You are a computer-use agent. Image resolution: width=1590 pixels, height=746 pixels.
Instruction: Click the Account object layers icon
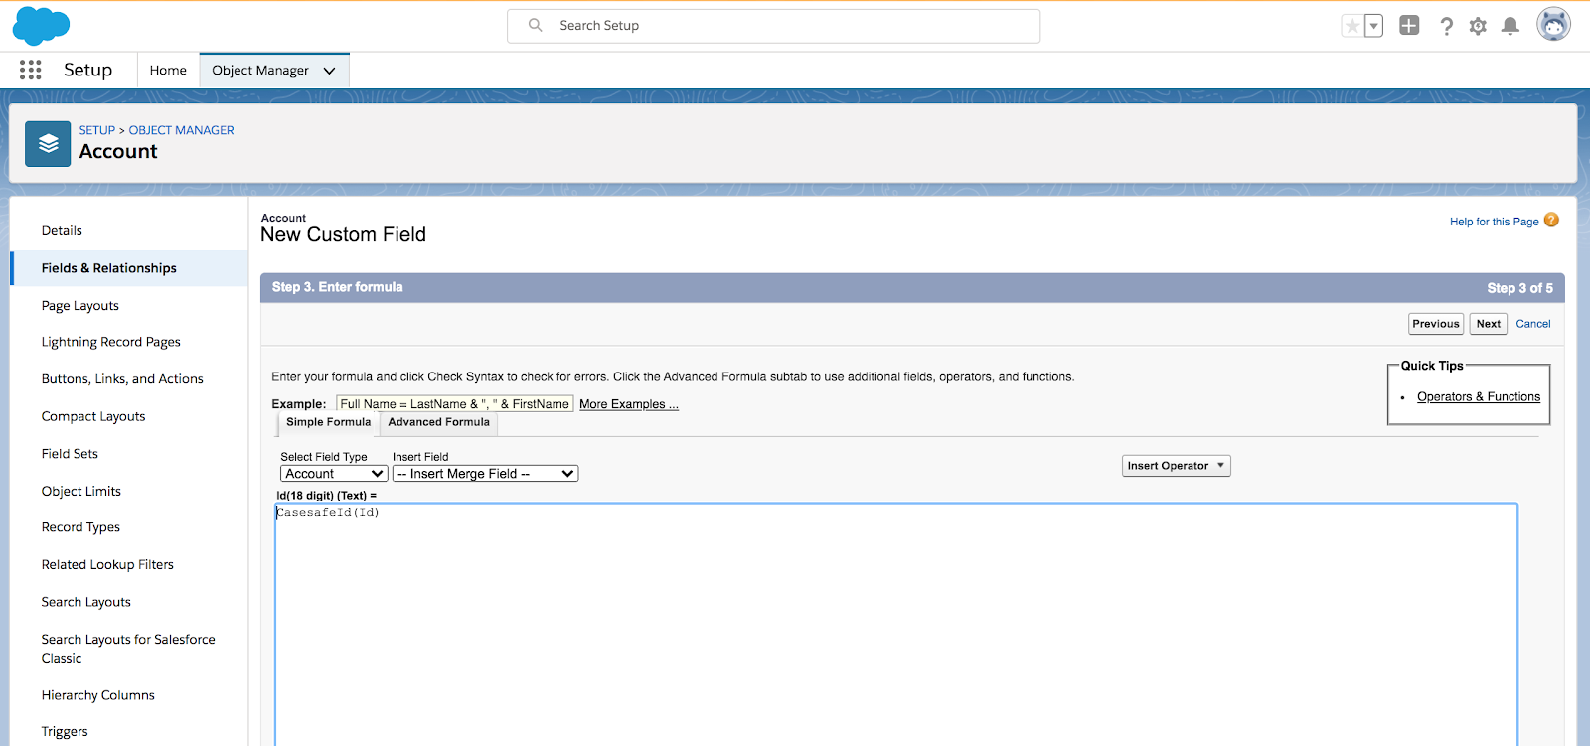[x=48, y=144]
